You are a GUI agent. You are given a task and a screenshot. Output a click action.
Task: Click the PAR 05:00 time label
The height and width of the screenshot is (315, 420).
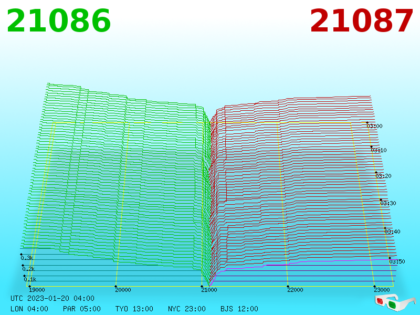pos(82,309)
